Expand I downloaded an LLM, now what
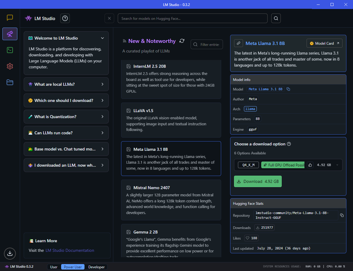 66,165
